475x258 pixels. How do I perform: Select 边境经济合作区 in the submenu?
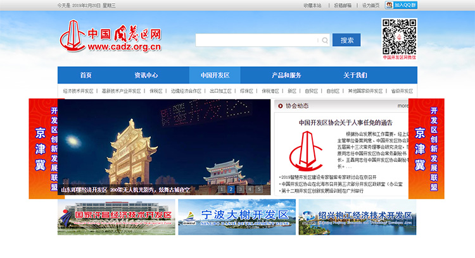(x=186, y=91)
